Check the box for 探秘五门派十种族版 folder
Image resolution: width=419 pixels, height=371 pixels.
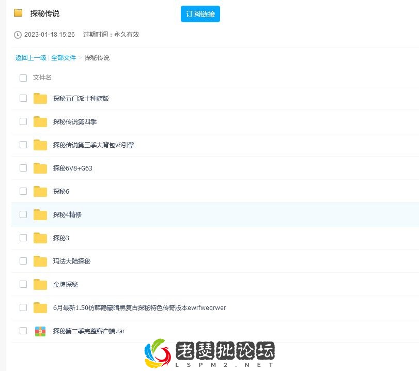[x=23, y=98]
